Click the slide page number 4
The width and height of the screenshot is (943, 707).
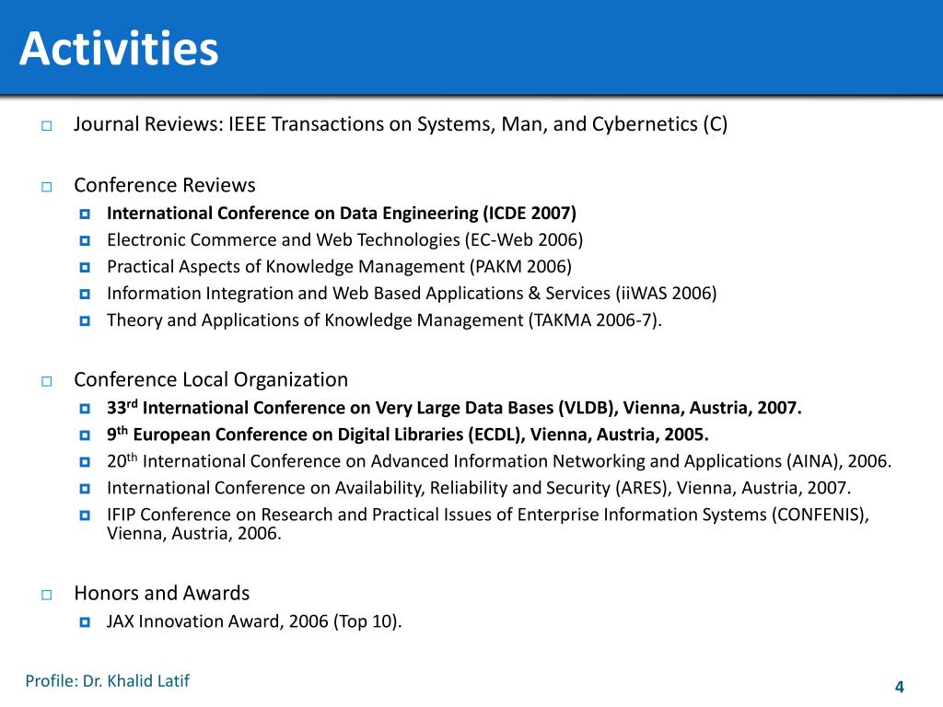pyautogui.click(x=900, y=687)
